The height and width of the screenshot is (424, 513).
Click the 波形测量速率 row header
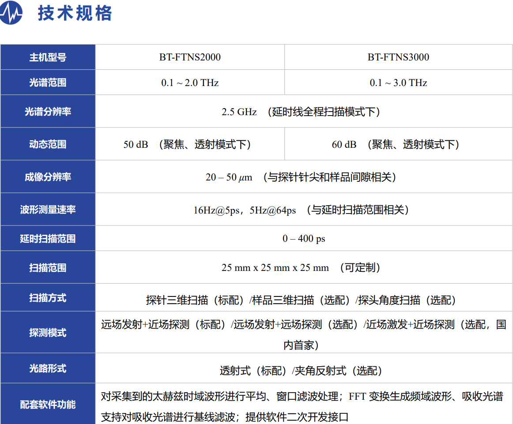[x=48, y=210]
